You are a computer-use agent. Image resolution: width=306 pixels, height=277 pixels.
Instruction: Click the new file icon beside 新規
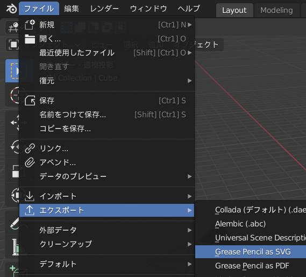(30, 25)
